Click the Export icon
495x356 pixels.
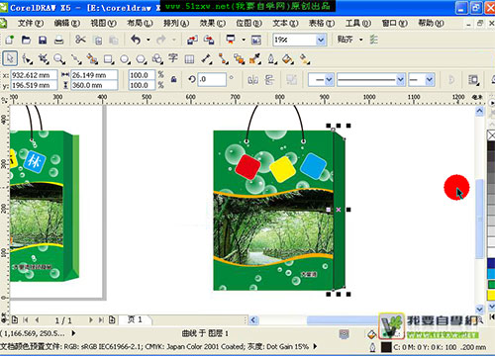[x=209, y=40]
